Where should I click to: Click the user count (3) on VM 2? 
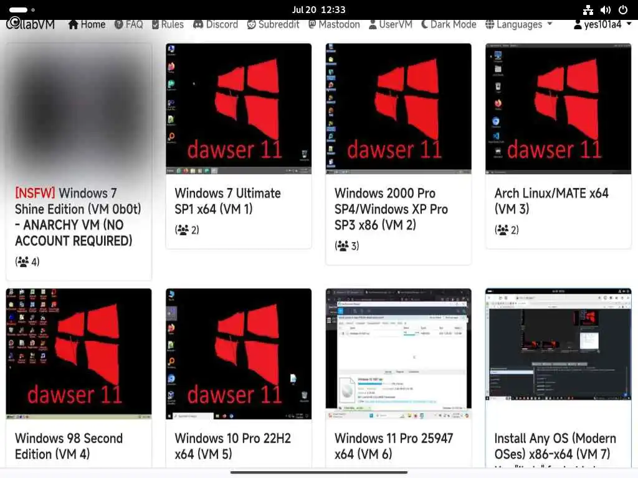[347, 245]
